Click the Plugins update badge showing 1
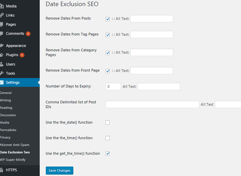Image resolution: width=241 pixels, height=176 pixels. [x=22, y=55]
